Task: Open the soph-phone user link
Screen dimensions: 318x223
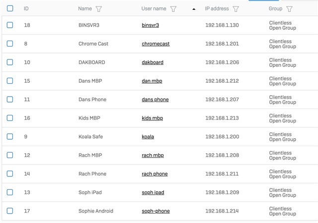Action: pos(156,211)
